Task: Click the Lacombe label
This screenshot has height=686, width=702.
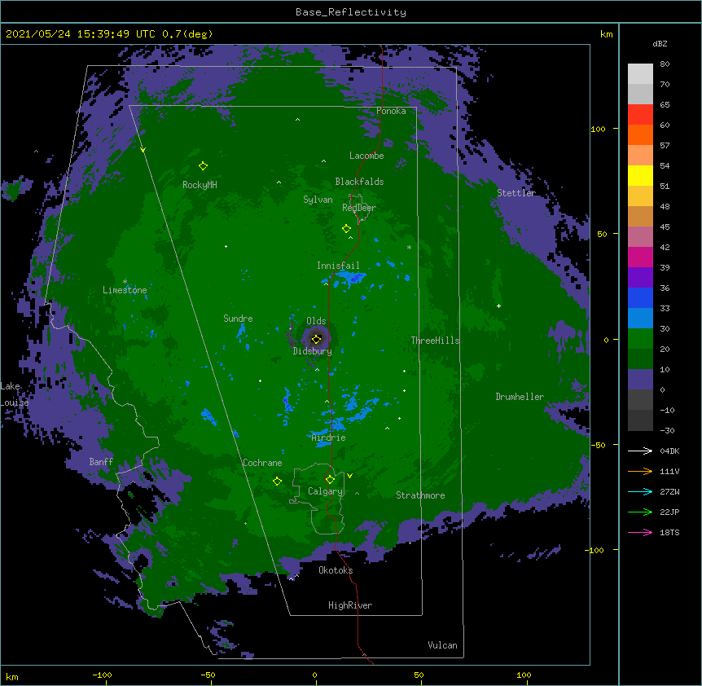Action: pyautogui.click(x=366, y=156)
